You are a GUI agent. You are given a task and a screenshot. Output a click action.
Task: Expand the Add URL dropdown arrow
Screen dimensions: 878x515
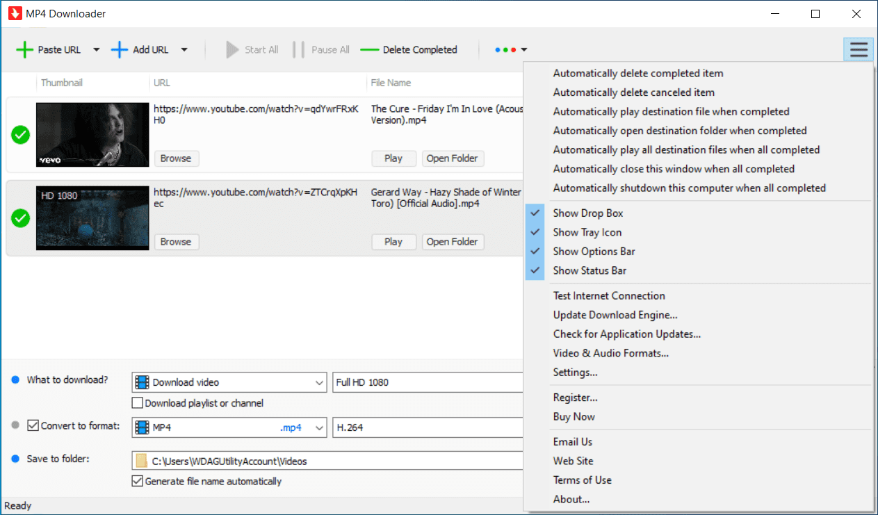coord(184,50)
